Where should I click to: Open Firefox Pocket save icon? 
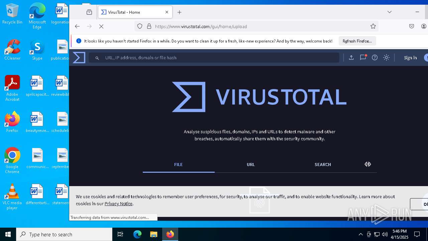412,26
